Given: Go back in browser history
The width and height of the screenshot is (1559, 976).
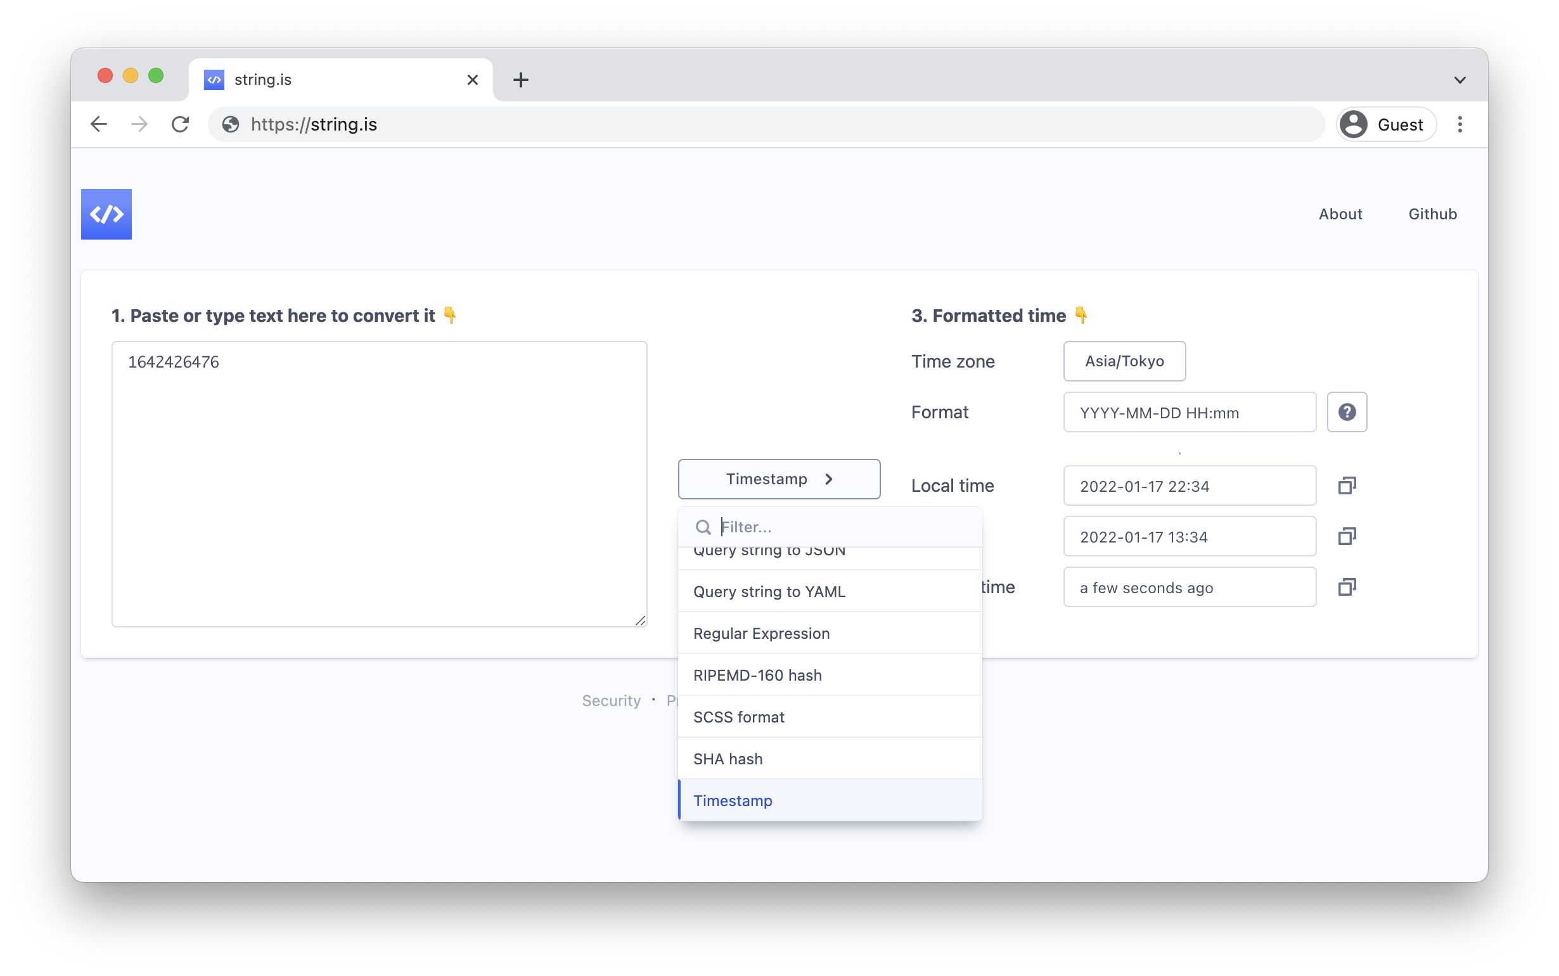Looking at the screenshot, I should tap(99, 124).
